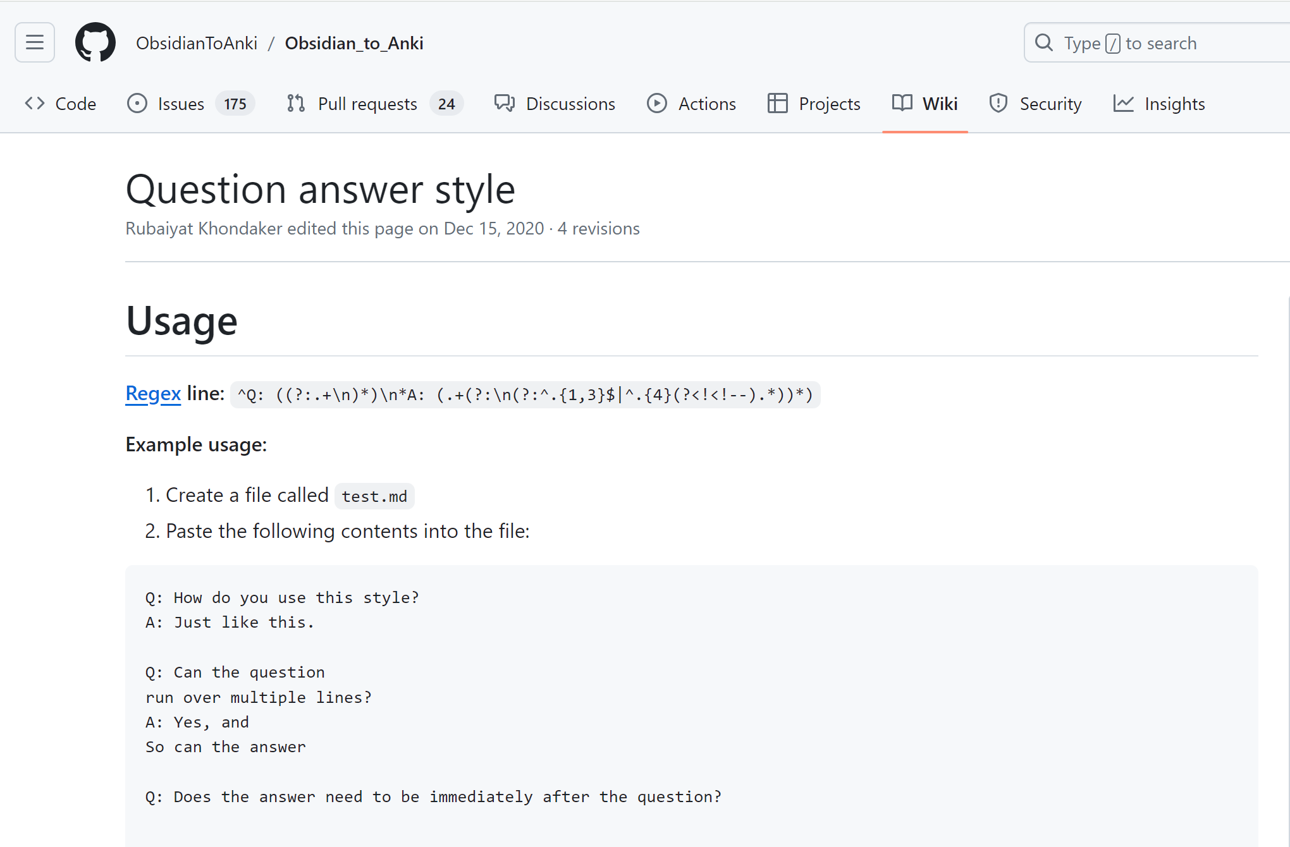Open the Obsidian_to_Anki repository link
The width and height of the screenshot is (1290, 847).
[354, 43]
